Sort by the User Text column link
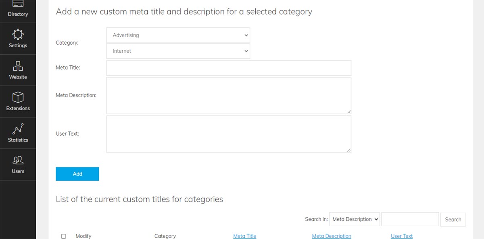This screenshot has height=239, width=484. coord(402,236)
